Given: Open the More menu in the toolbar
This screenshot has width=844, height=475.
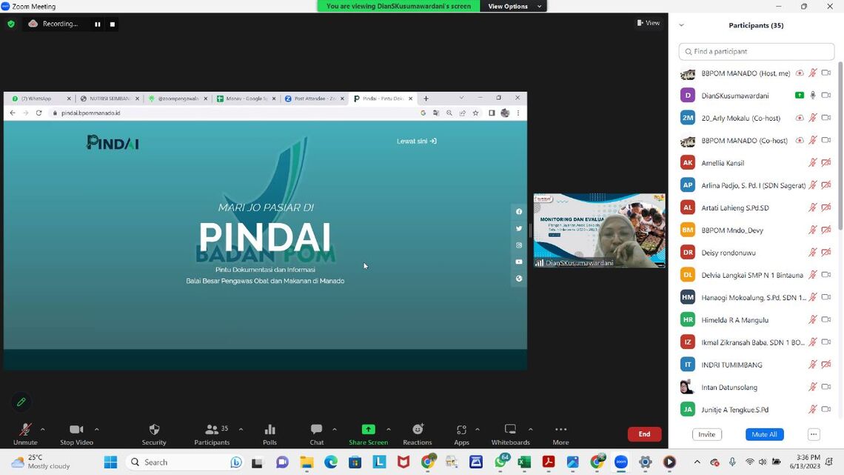Looking at the screenshot, I should click(x=560, y=430).
